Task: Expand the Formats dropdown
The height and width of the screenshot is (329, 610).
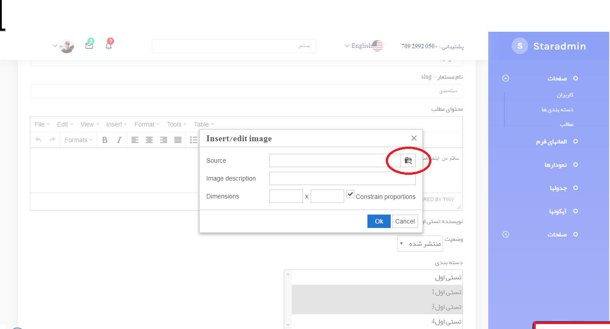Action: click(78, 140)
